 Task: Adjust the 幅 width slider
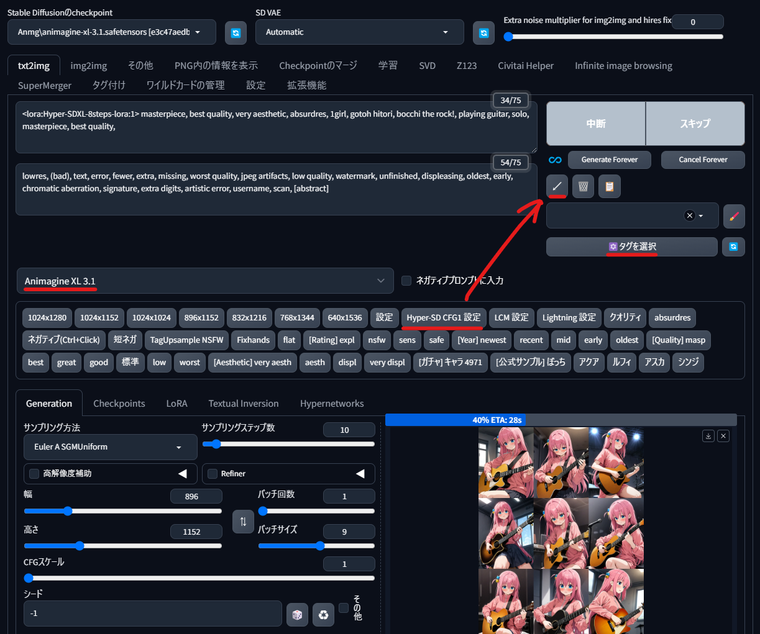[122, 511]
